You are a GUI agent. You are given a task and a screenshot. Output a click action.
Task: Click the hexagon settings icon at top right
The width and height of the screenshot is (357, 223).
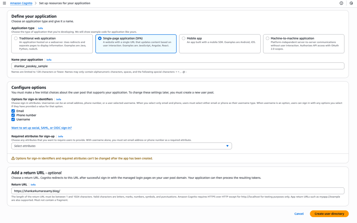[351, 3]
